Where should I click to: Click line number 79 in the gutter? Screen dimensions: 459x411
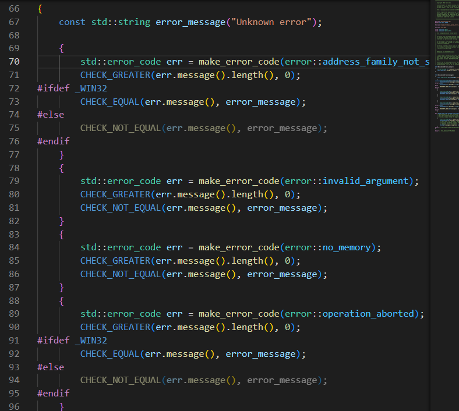pos(14,181)
